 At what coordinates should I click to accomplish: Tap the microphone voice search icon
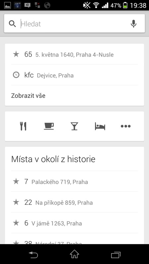click(133, 24)
